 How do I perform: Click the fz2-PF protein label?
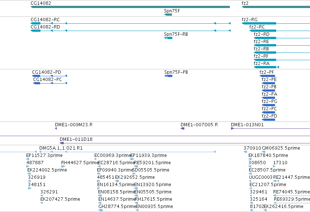coord(267,72)
